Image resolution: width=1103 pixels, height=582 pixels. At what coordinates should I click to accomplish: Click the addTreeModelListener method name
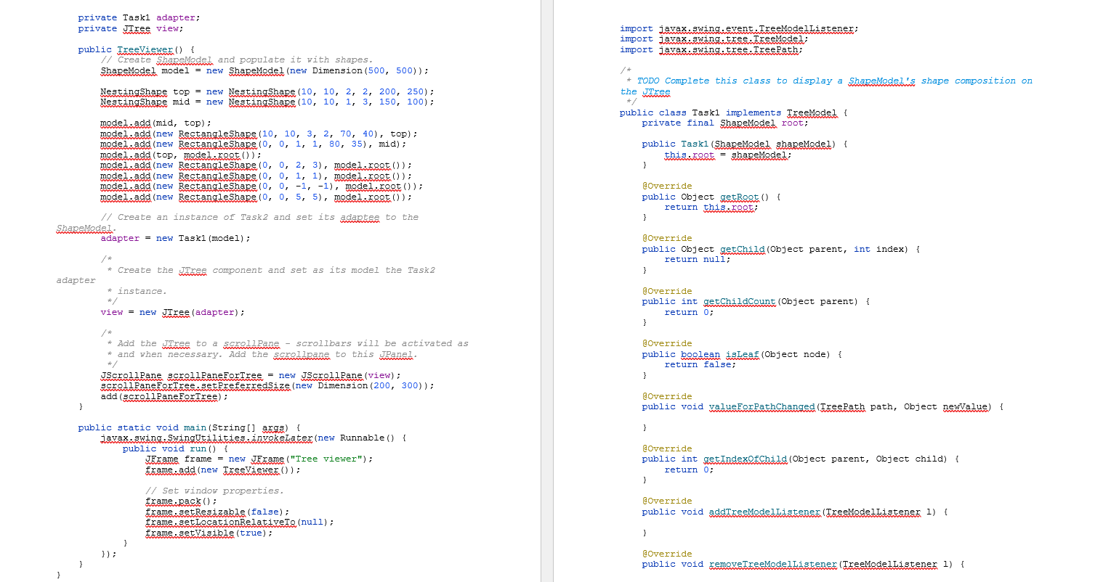(763, 512)
